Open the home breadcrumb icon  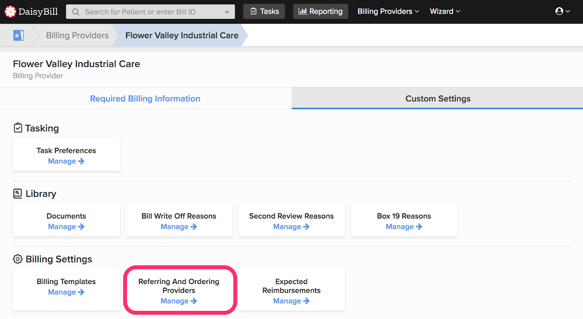(x=19, y=35)
